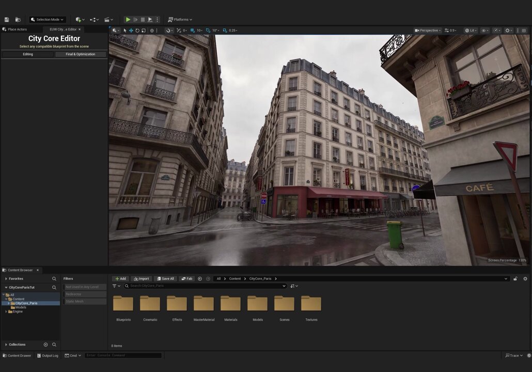Toggle the Content Browser lock icon
Viewport: 532px width, 372px height.
[x=515, y=278]
